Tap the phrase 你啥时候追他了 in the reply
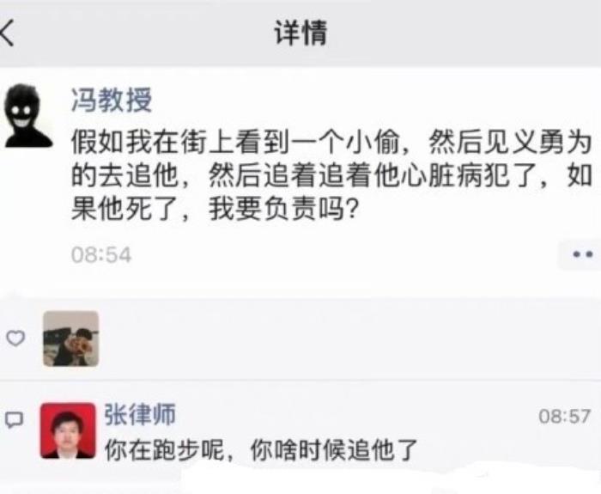601x494 pixels. pos(334,449)
